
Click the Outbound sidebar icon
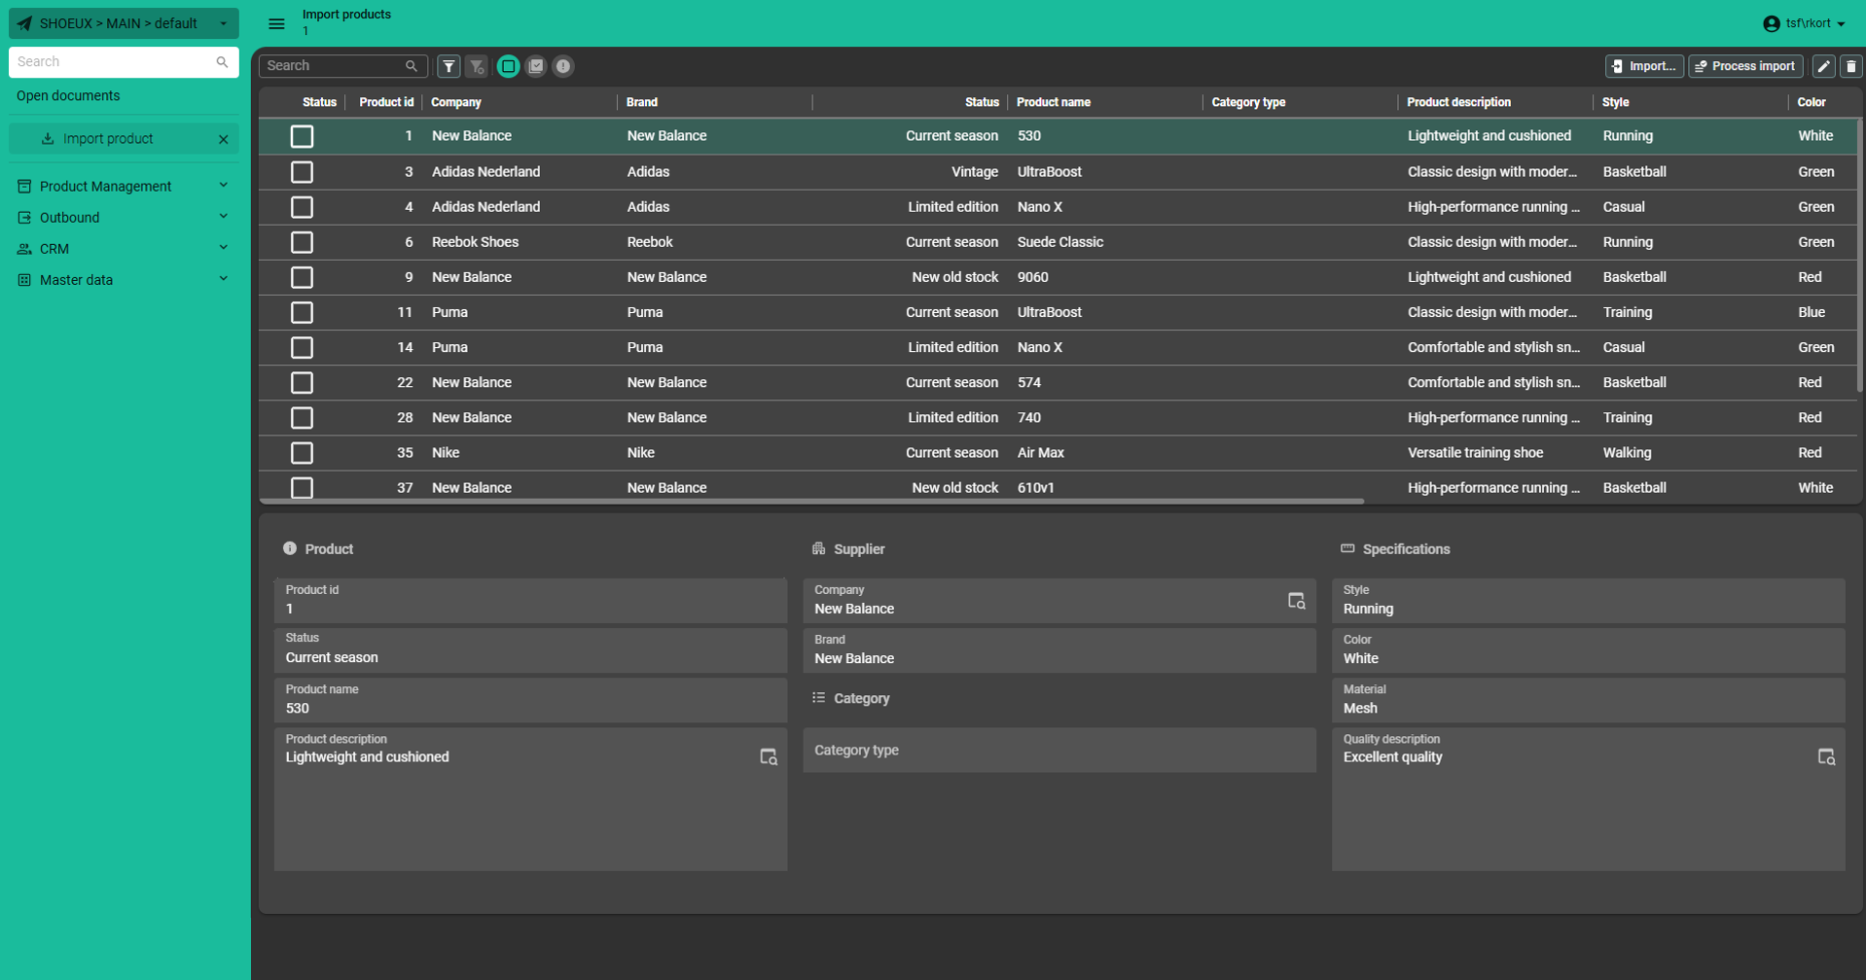[x=24, y=217]
